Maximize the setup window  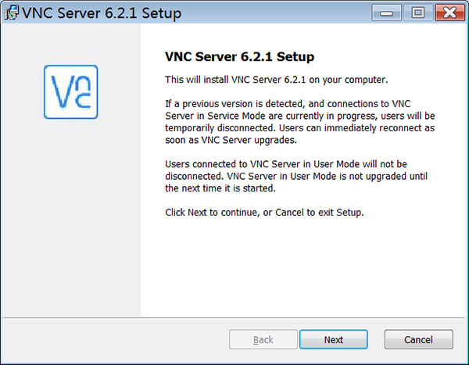point(417,13)
